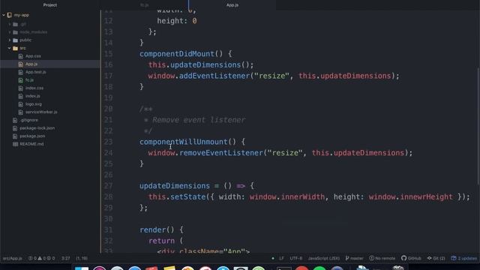Image resolution: width=480 pixels, height=270 pixels.
Task: Click componentDidMount method name
Action: [x=177, y=54]
